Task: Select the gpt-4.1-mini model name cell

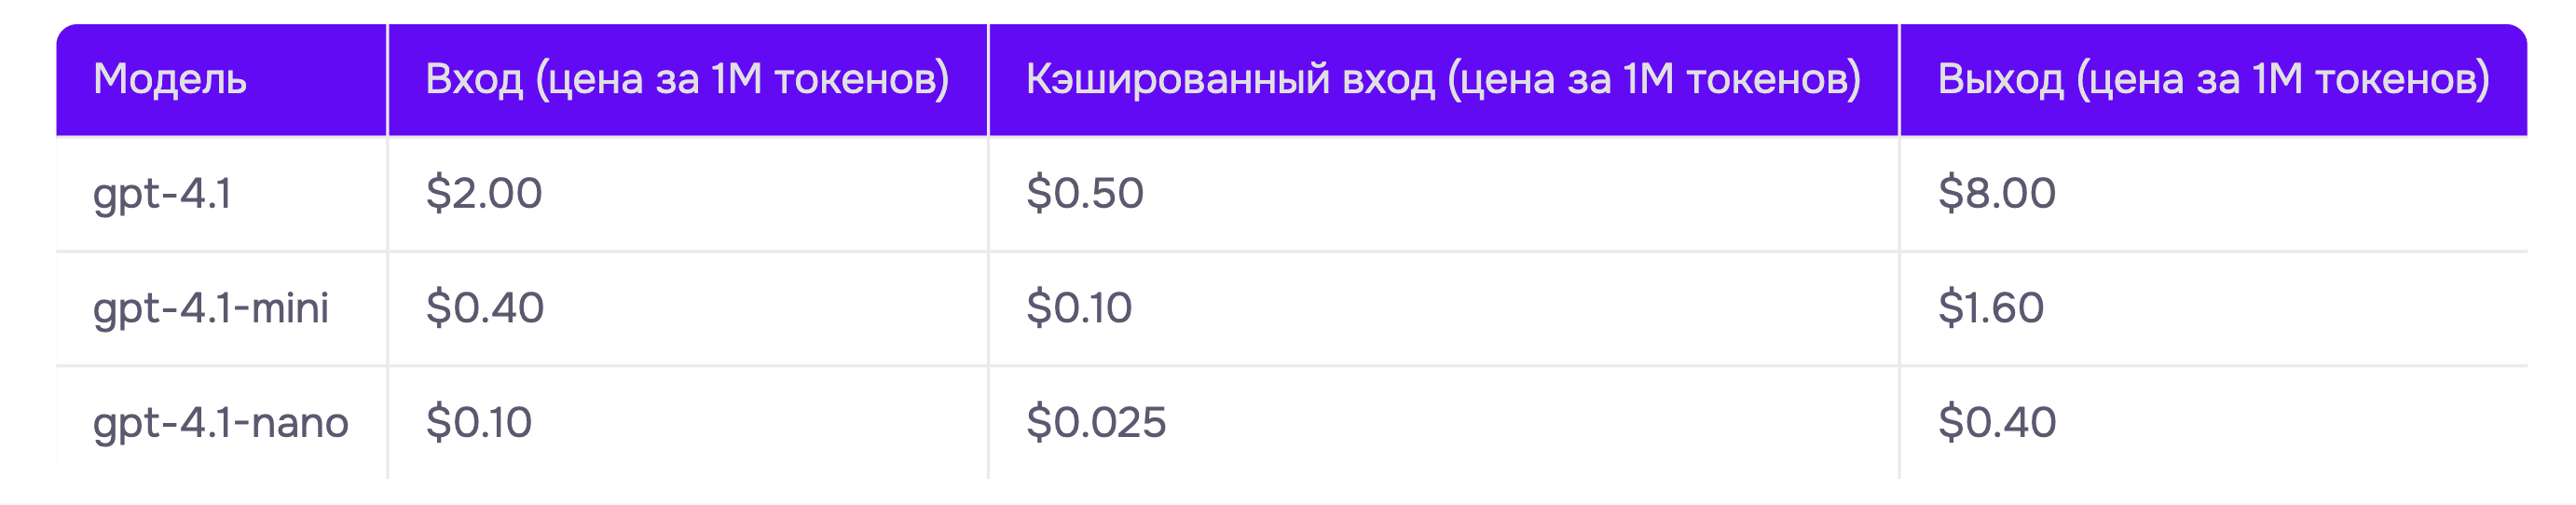Action: tap(221, 308)
